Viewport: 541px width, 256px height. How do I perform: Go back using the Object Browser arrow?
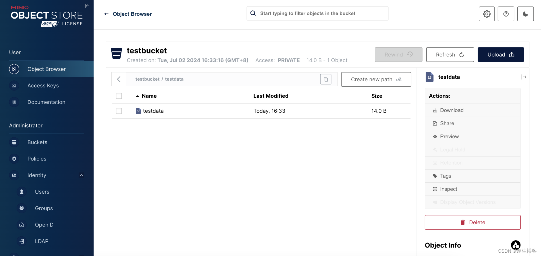[106, 14]
